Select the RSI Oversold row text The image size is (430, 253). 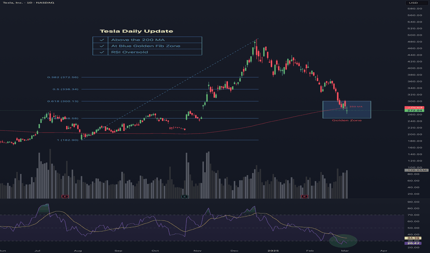coord(130,52)
